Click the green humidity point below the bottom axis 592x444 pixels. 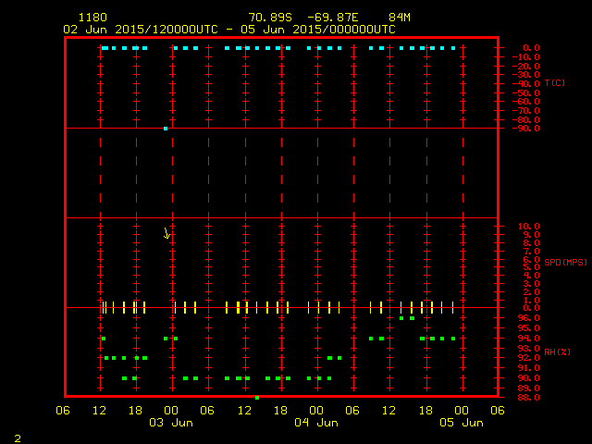point(257,398)
